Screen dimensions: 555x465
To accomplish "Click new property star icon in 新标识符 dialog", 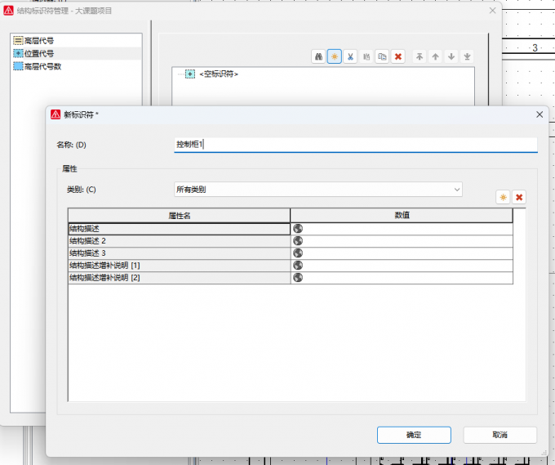I will (503, 198).
